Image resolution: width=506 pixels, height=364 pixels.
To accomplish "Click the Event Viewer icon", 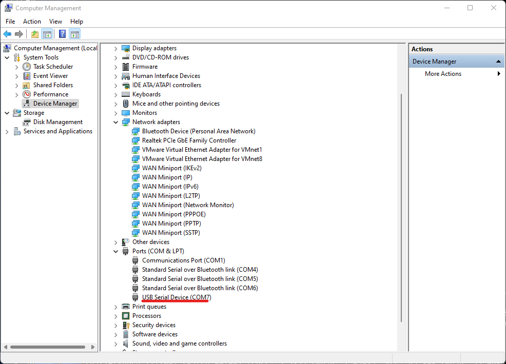I will click(27, 76).
